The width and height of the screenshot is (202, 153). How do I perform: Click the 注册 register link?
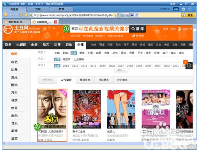pos(173,29)
